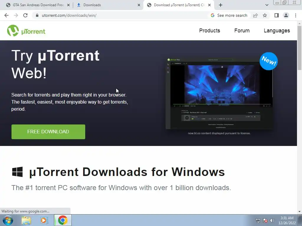
Task: Click the µTorrent logo
Action: coord(26,31)
